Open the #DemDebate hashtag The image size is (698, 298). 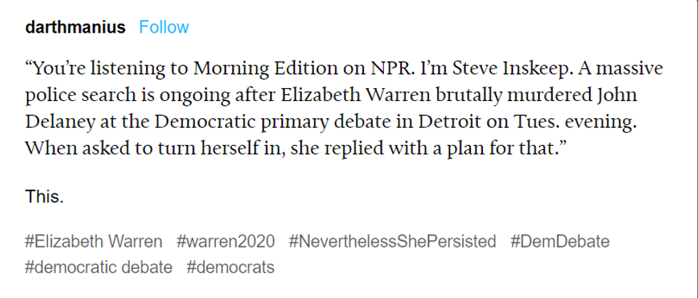tap(560, 242)
